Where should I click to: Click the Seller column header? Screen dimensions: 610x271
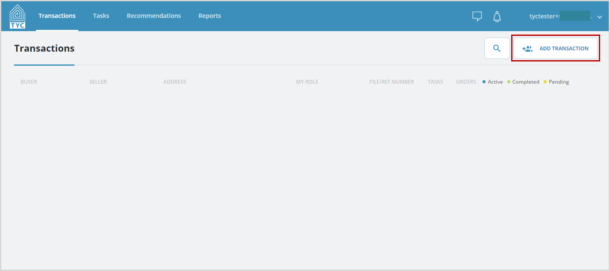(98, 82)
